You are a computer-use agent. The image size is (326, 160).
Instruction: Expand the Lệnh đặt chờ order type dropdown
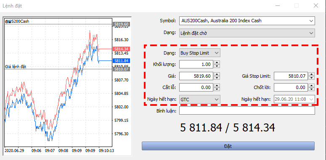247,33
